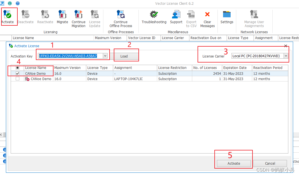
Task: Click main window License Carrier header
Action: tap(175, 38)
